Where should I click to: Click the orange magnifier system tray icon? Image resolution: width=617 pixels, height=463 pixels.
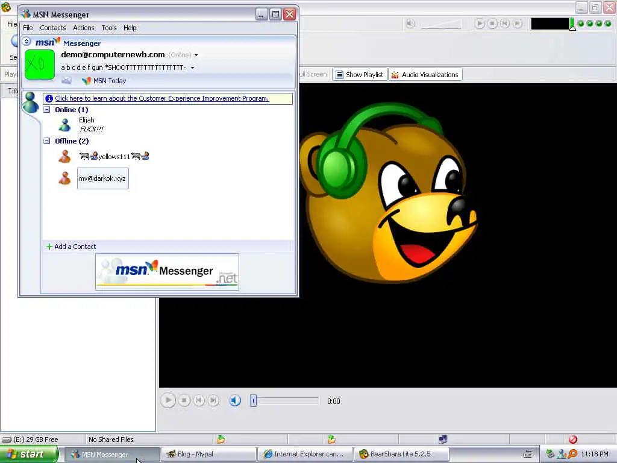pyautogui.click(x=572, y=455)
